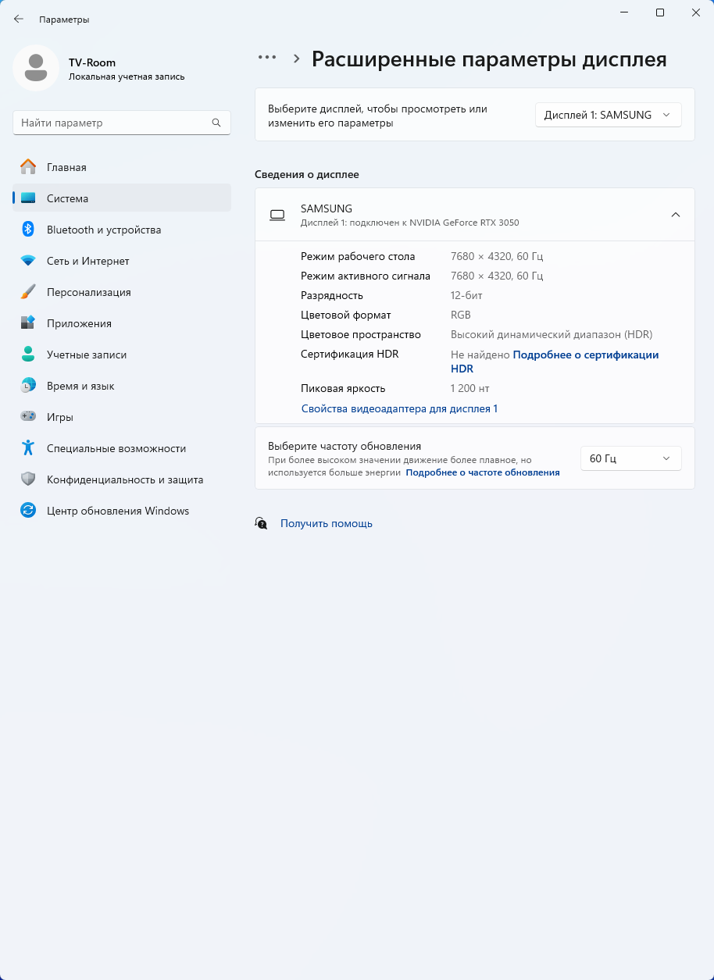Select Время и язык in sidebar
714x980 pixels.
80,386
